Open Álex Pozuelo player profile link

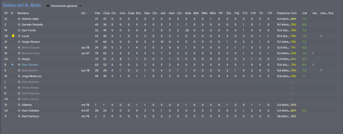30,65
